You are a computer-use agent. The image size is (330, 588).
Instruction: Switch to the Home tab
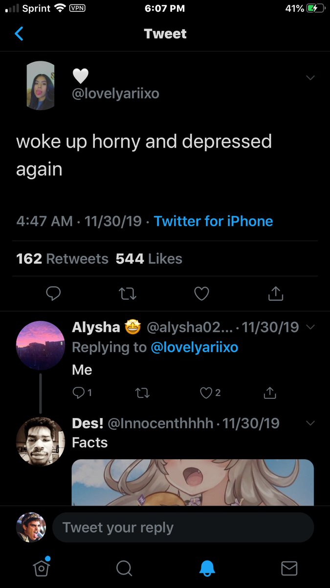pyautogui.click(x=42, y=567)
